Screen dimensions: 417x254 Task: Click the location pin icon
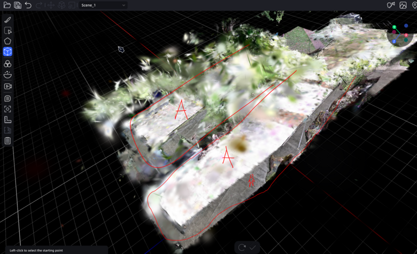[x=414, y=5]
